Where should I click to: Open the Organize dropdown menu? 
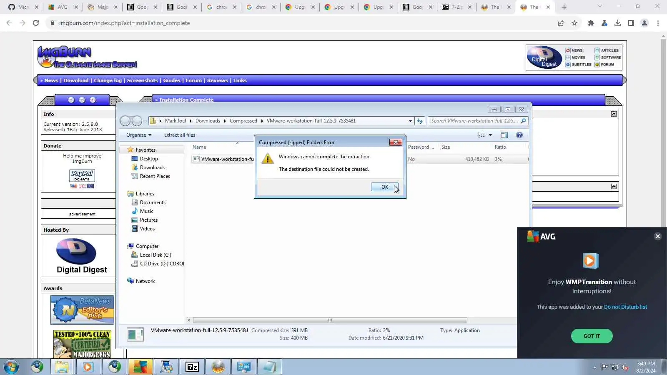click(139, 135)
